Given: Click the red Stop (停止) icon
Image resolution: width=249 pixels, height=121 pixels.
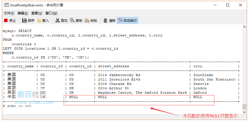Looking at the screenshot, I should [6, 20].
